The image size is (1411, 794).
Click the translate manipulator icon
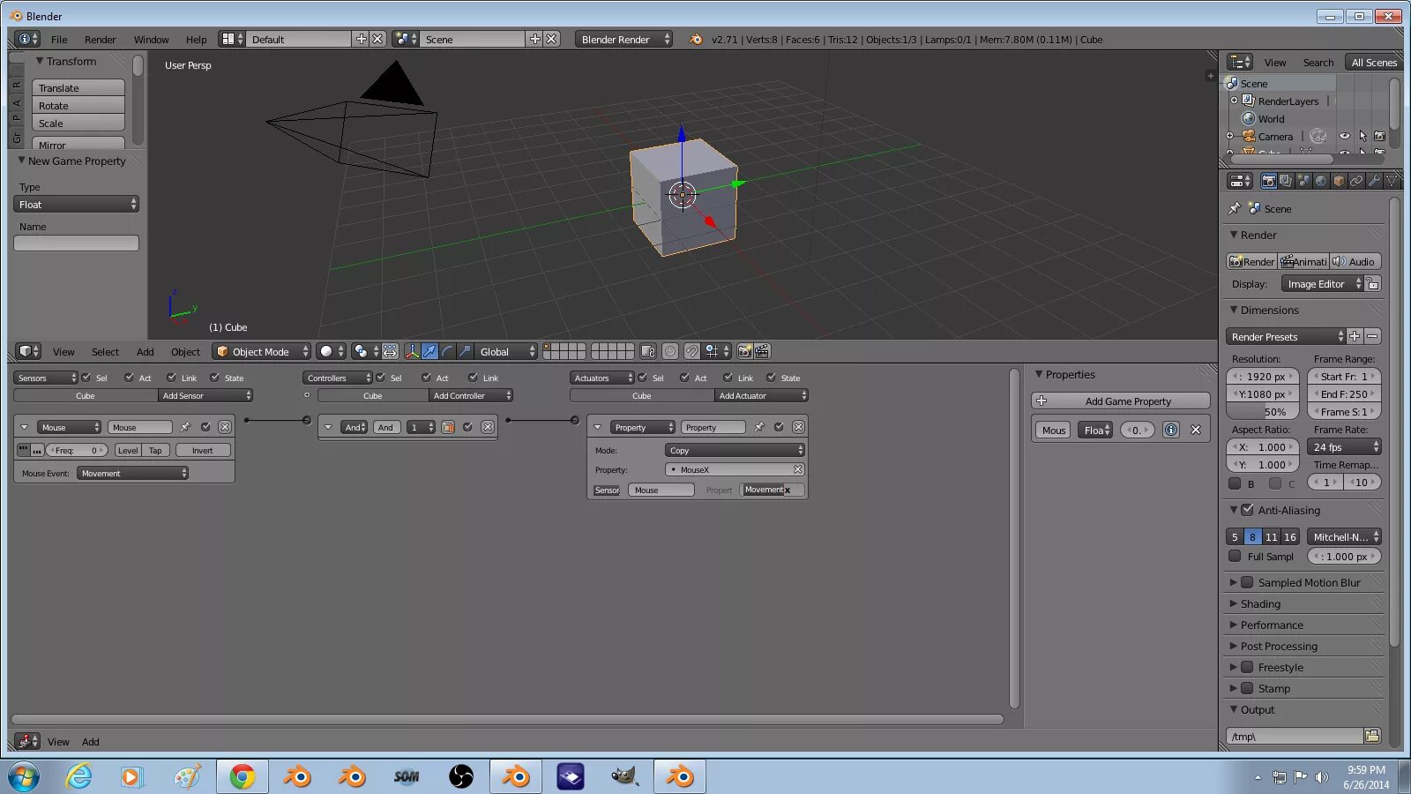point(429,351)
